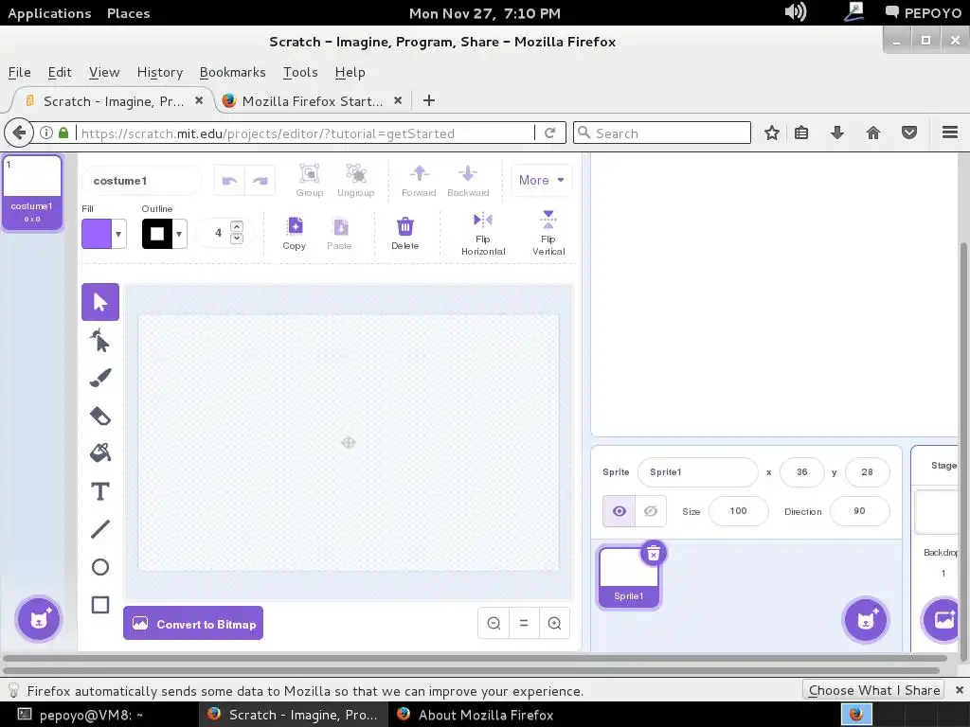Reset canvas zoom with equals icon

(x=524, y=623)
